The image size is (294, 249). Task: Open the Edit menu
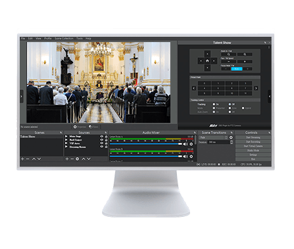pyautogui.click(x=30, y=39)
